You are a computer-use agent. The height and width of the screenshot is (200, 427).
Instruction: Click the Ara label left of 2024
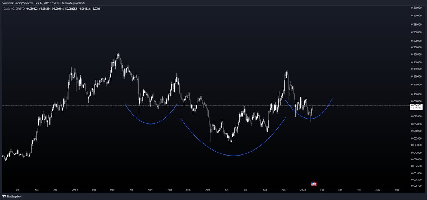click(x=56, y=190)
